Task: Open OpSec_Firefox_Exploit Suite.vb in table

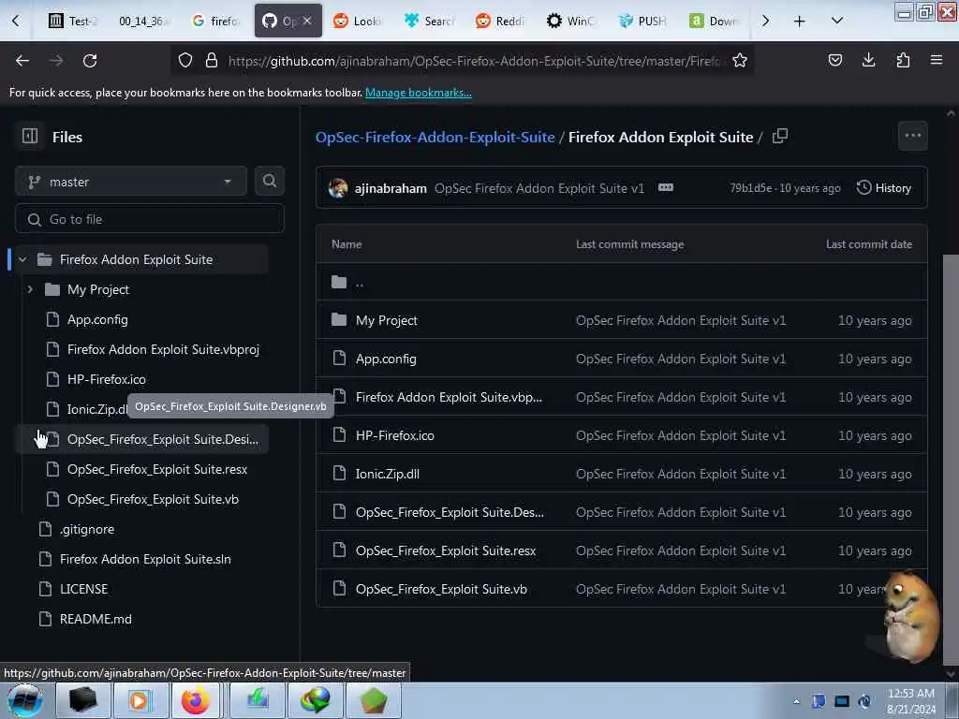Action: [x=441, y=590]
